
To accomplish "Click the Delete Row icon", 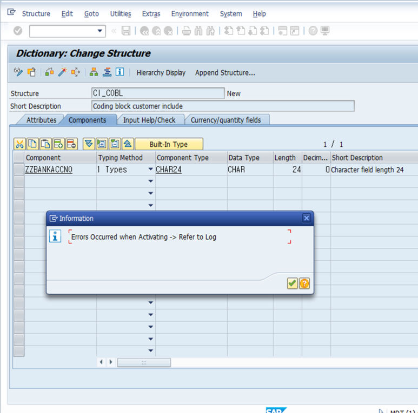I will (71, 144).
